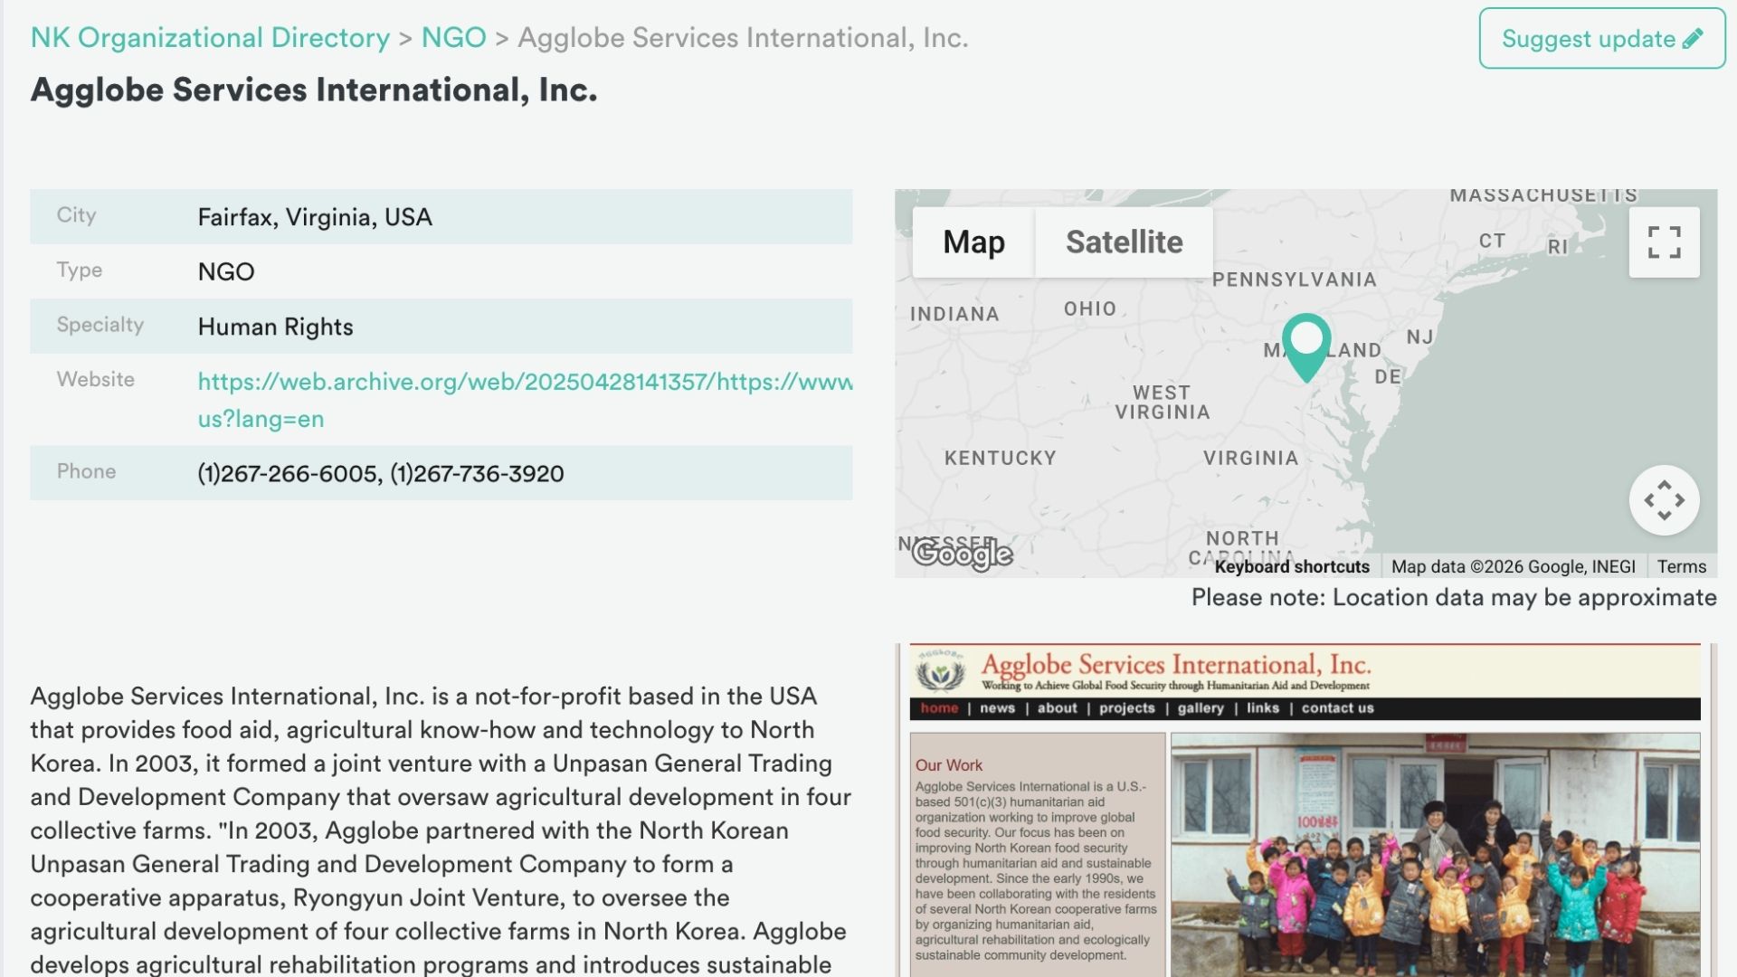Click current breadcrumb 'Agglobe Services International, Inc.'
The width and height of the screenshot is (1737, 977).
743,38
